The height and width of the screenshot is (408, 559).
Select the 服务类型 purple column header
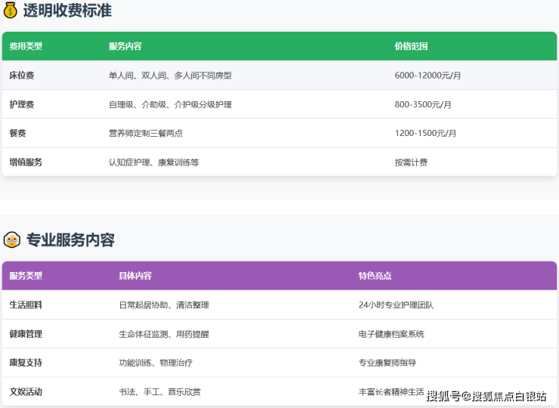26,276
